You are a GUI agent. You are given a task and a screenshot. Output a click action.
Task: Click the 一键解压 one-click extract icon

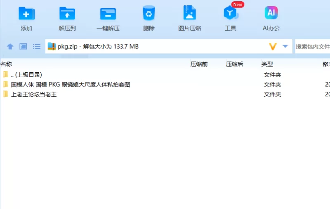[108, 14]
